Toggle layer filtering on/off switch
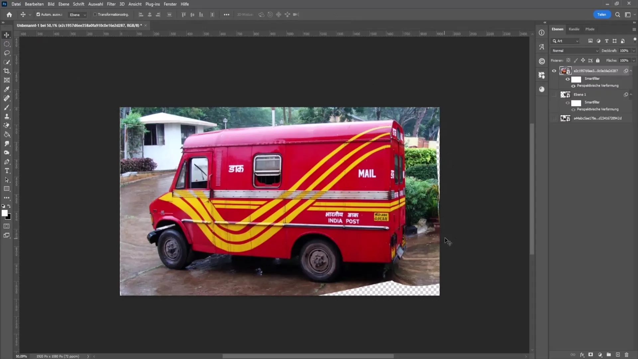 pyautogui.click(x=635, y=39)
